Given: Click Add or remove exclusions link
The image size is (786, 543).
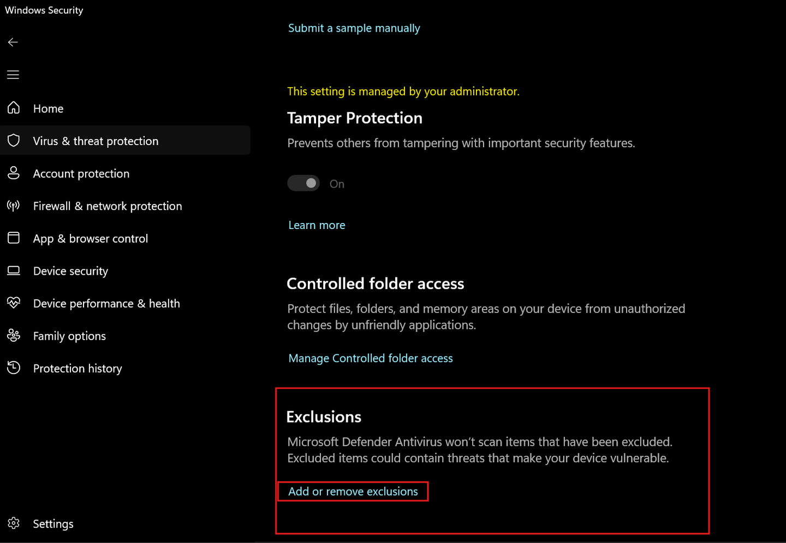Looking at the screenshot, I should 353,491.
